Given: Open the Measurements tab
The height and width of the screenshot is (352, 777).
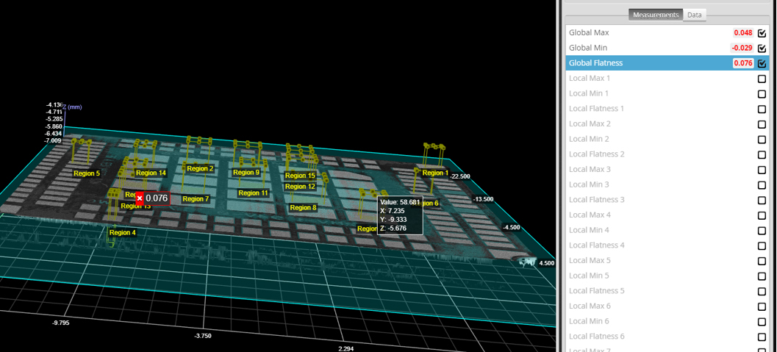Looking at the screenshot, I should 656,15.
